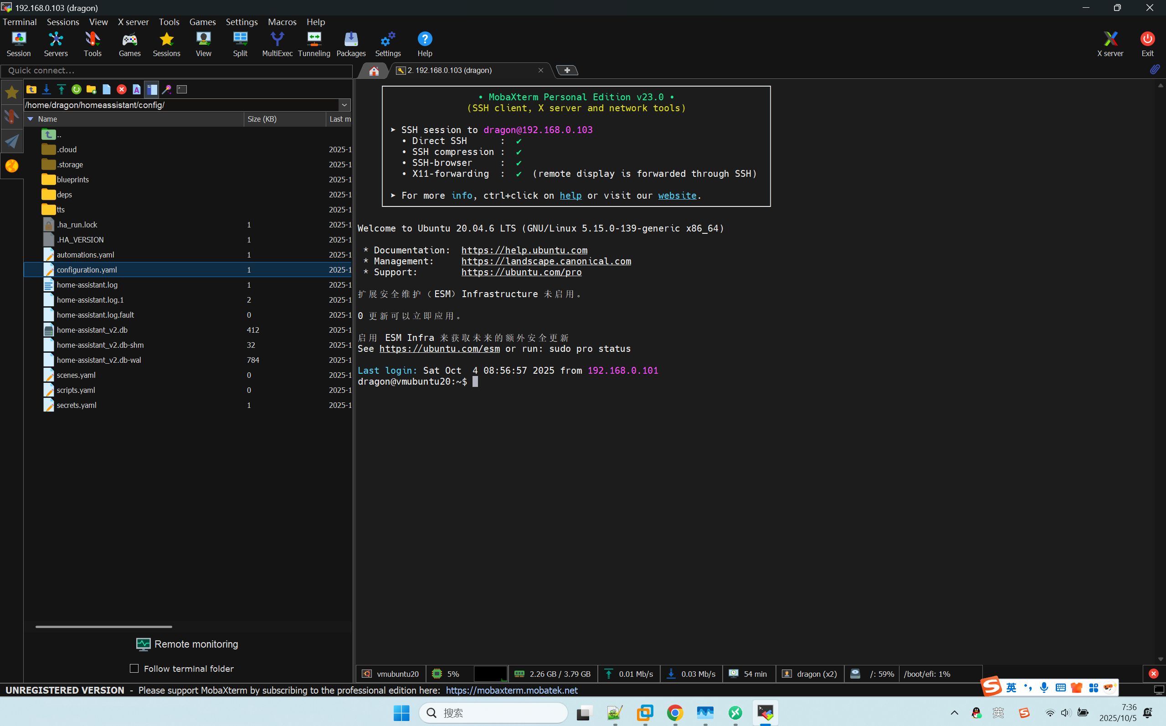Open the Macros menu

(x=282, y=22)
